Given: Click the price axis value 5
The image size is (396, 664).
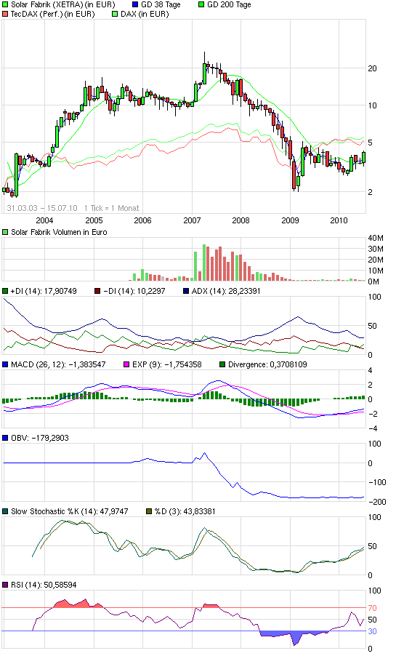Looking at the screenshot, I should pyautogui.click(x=370, y=143).
